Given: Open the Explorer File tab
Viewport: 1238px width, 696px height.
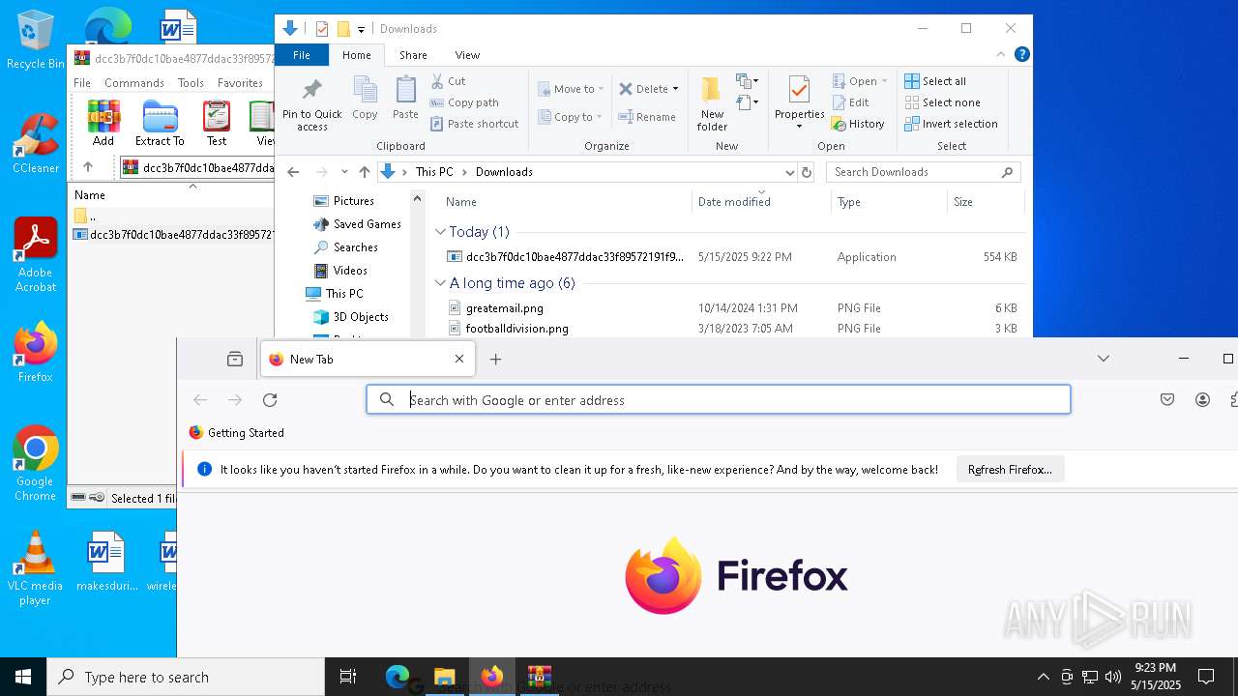Looking at the screenshot, I should 302,55.
